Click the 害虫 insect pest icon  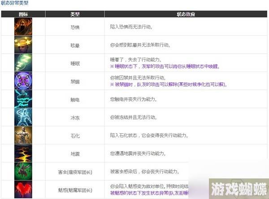[x=23, y=171]
